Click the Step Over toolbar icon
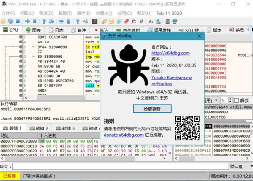The image size is (253, 181). point(51,22)
